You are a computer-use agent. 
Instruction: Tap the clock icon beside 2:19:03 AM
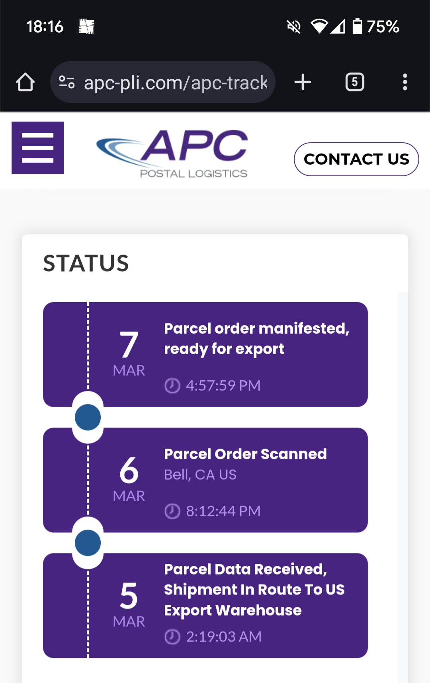[x=172, y=637]
